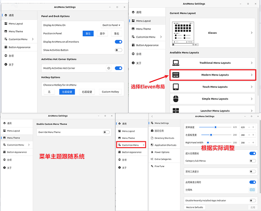Viewport: 261px width, 211px height.
Task: Click Menu Settings icon in submenu list
Action: (152, 123)
